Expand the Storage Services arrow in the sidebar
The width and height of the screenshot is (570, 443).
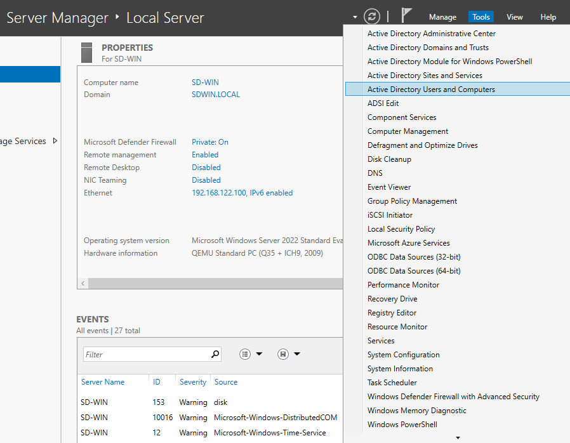coord(55,141)
